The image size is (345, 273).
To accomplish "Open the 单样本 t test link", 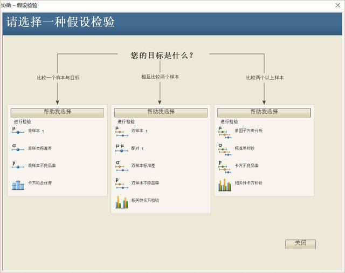I will pyautogui.click(x=36, y=131).
